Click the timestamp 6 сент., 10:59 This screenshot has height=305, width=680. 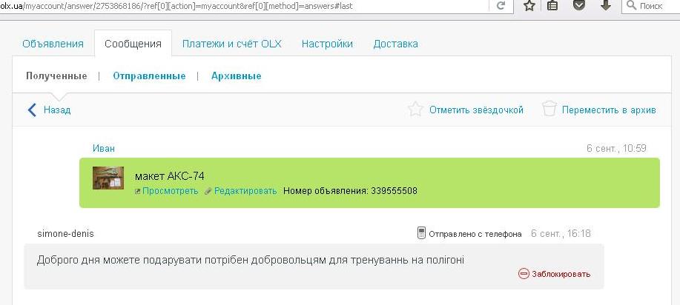[616, 149]
